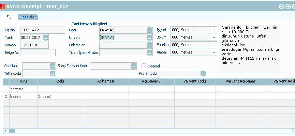The image size is (295, 136).
Task: Open lookup button for Proje Kodu
Action: click(203, 74)
